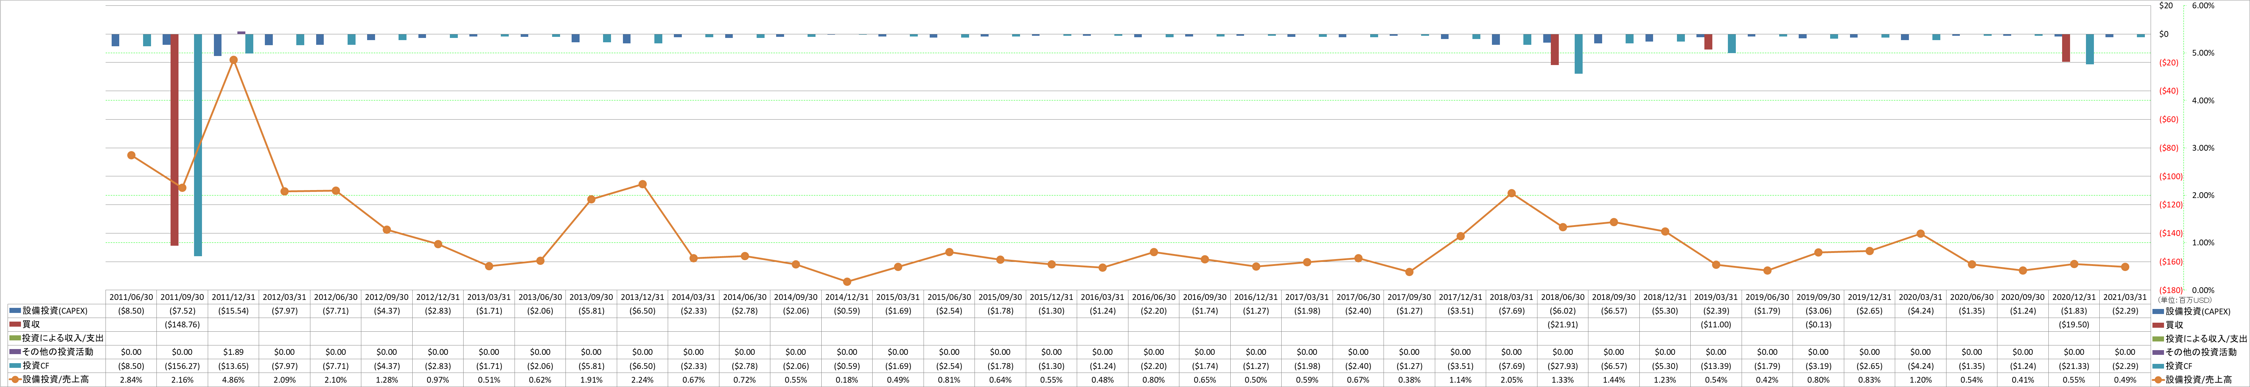2250x387 pixels.
Task: Select the 2016/06/30 date header cell
Action: [1153, 297]
